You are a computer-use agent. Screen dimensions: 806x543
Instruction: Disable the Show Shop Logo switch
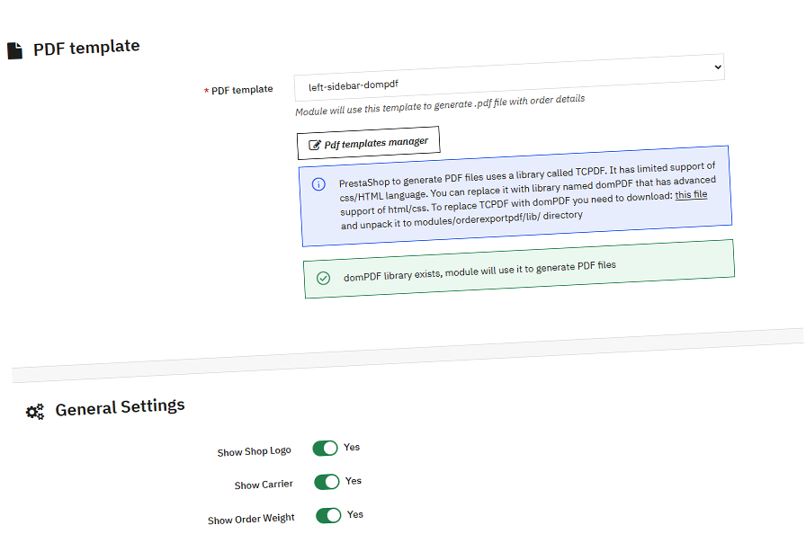(x=325, y=449)
